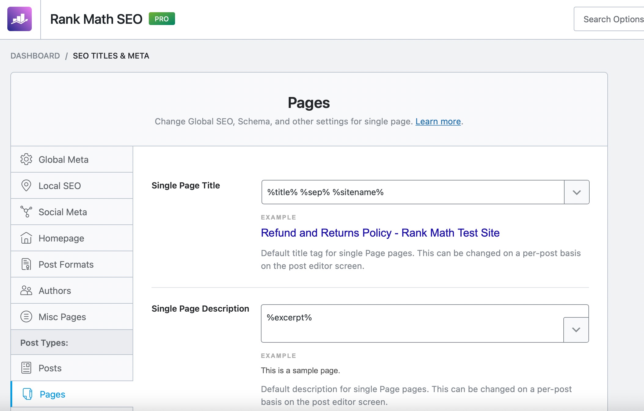Open the Learn more link
Screen dimensions: 644x411
click(438, 121)
